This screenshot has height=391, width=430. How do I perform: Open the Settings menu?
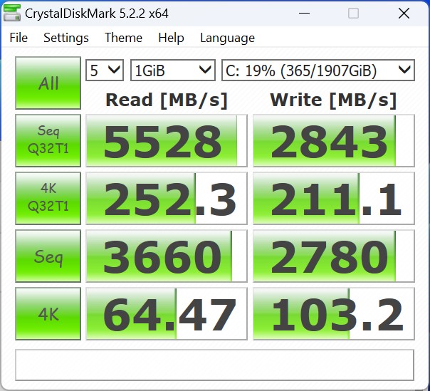[66, 38]
